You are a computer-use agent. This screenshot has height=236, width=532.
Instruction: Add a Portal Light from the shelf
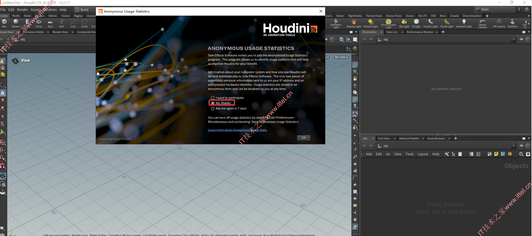tap(447, 23)
